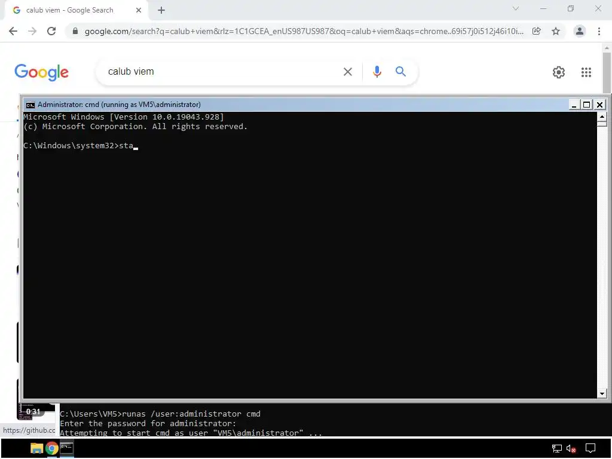Clear the search box with the X

point(347,72)
